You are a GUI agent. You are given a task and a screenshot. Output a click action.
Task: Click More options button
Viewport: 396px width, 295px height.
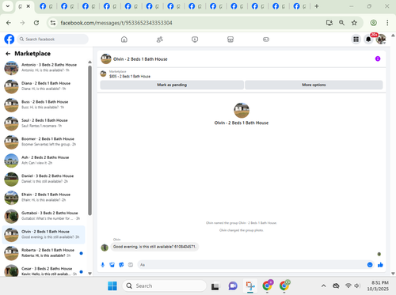pos(314,85)
